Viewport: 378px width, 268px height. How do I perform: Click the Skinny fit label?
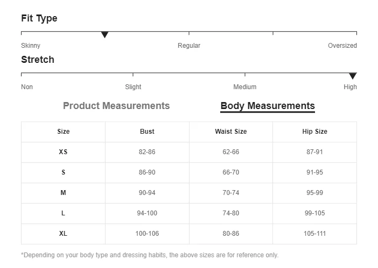click(31, 46)
